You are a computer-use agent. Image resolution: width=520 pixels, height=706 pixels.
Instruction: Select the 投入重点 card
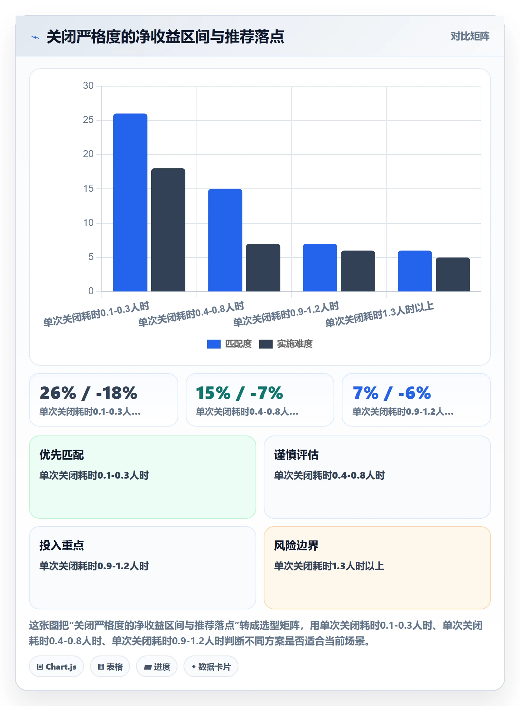click(x=143, y=568)
